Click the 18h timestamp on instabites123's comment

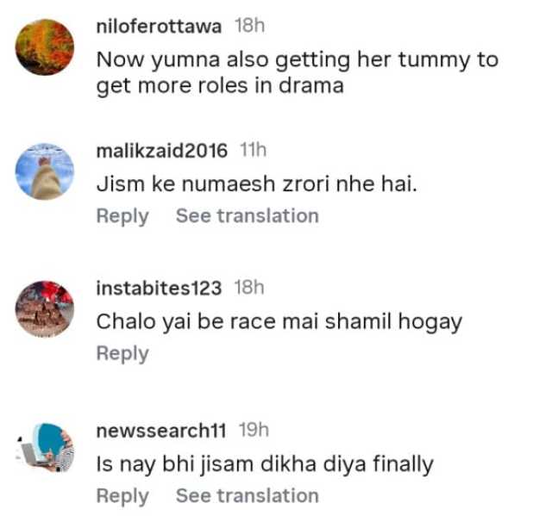coord(249,288)
